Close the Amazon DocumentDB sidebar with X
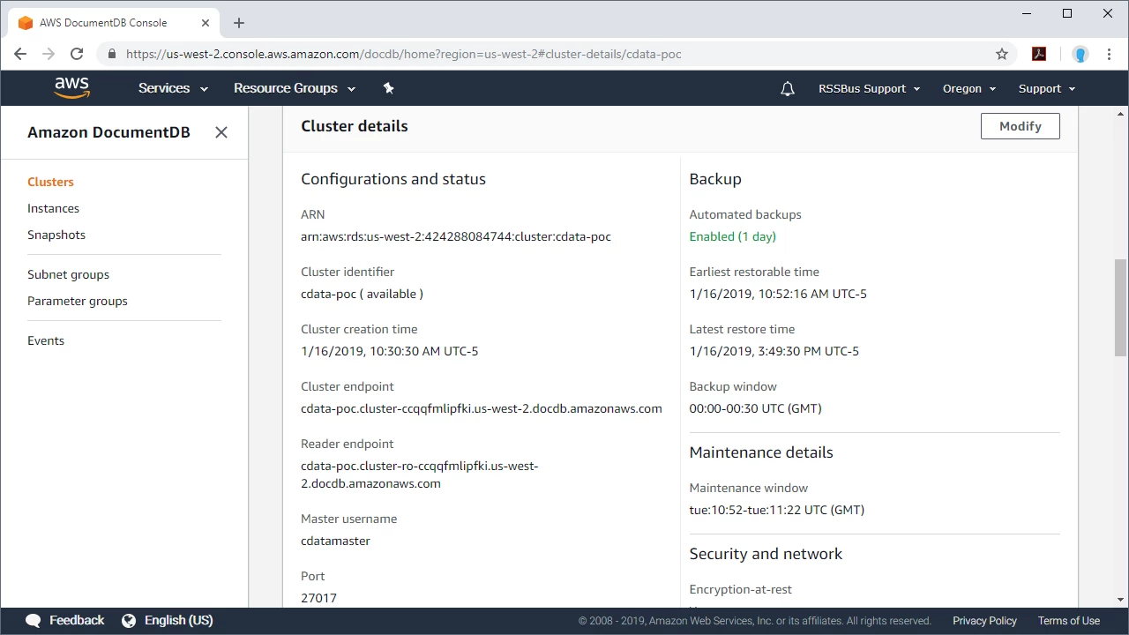1129x635 pixels. (221, 132)
